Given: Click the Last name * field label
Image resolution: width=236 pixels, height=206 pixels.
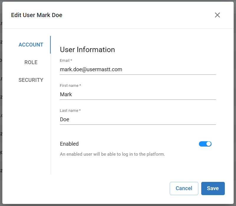Looking at the screenshot, I should (70, 111).
